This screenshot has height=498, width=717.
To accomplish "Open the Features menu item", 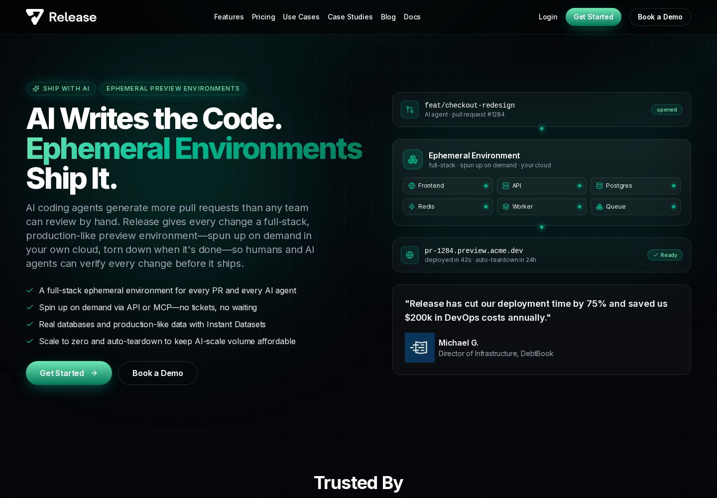I will tap(229, 17).
